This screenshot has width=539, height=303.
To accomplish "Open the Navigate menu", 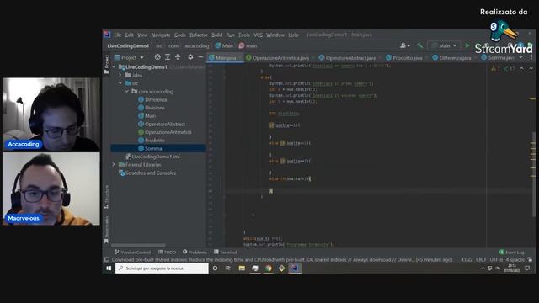I will (161, 35).
